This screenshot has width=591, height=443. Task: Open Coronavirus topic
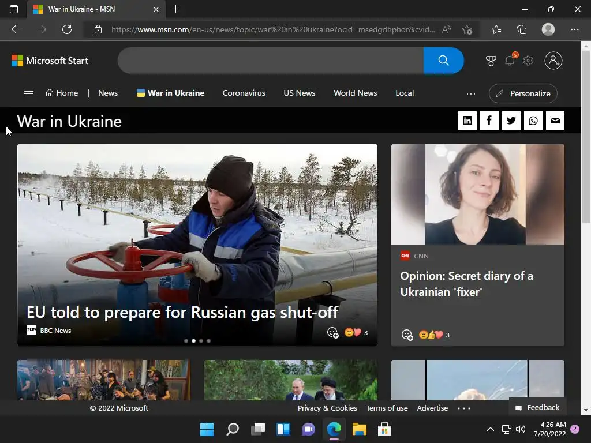[244, 93]
